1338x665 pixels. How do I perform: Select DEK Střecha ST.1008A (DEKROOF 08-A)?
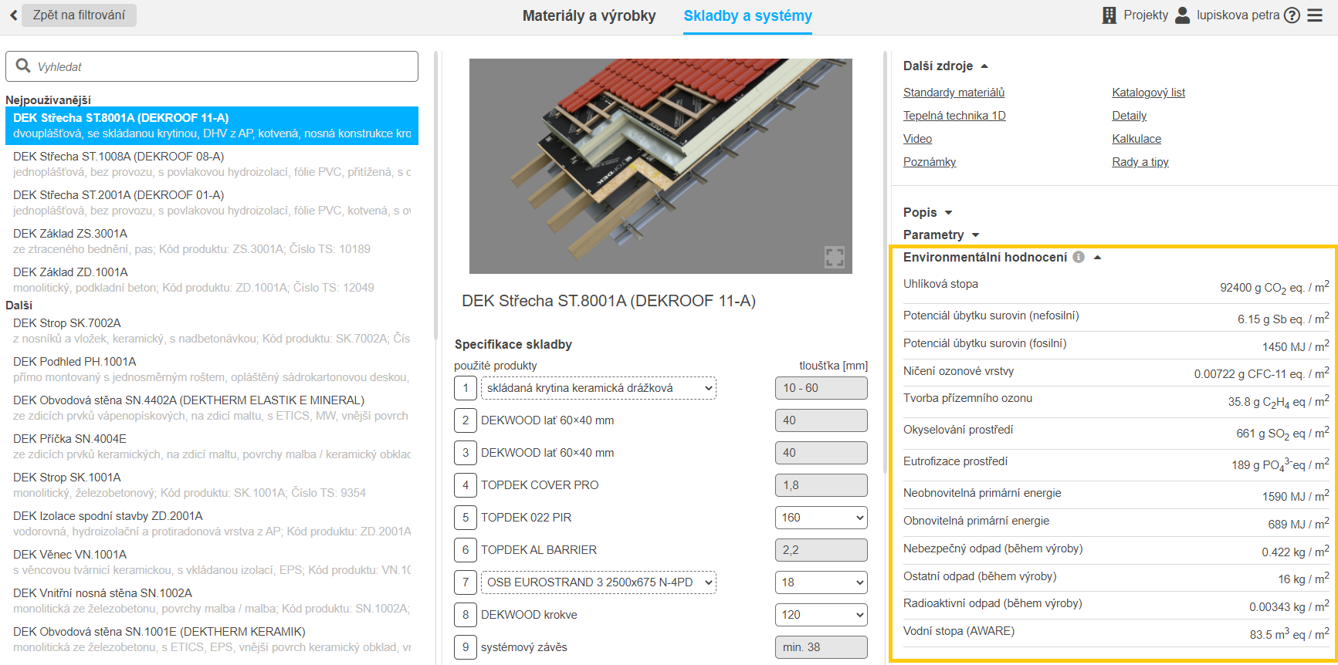coord(212,164)
